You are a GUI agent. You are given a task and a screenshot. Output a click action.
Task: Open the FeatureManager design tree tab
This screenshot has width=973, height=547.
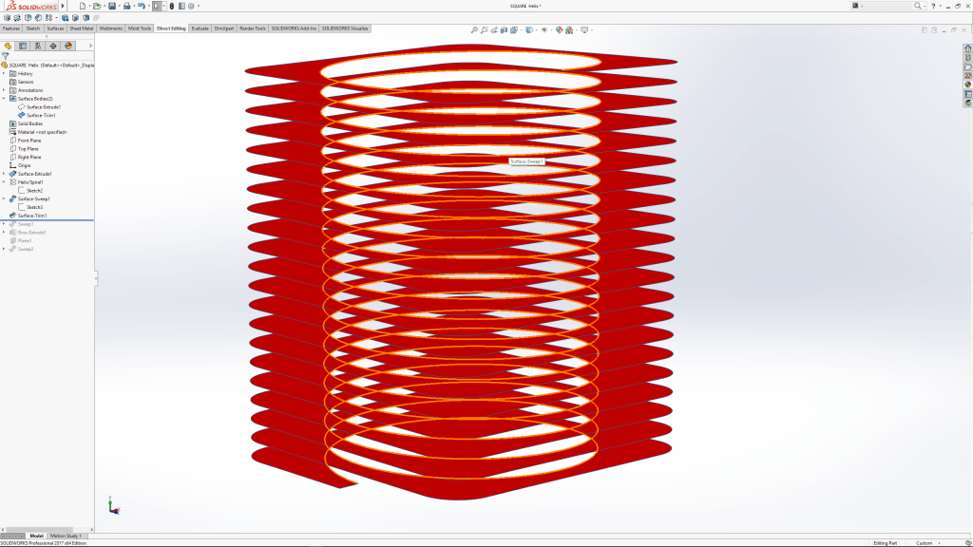(x=8, y=45)
